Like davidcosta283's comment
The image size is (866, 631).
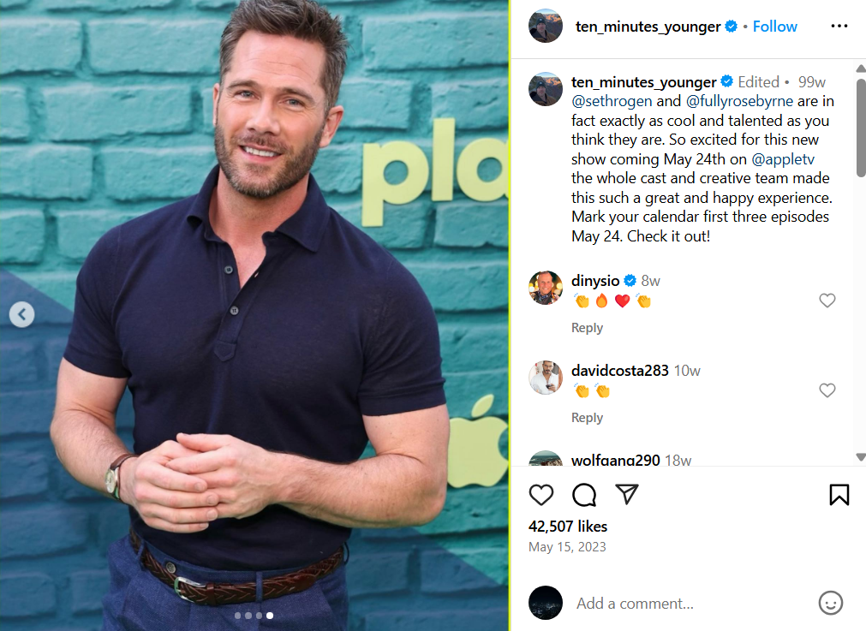827,390
